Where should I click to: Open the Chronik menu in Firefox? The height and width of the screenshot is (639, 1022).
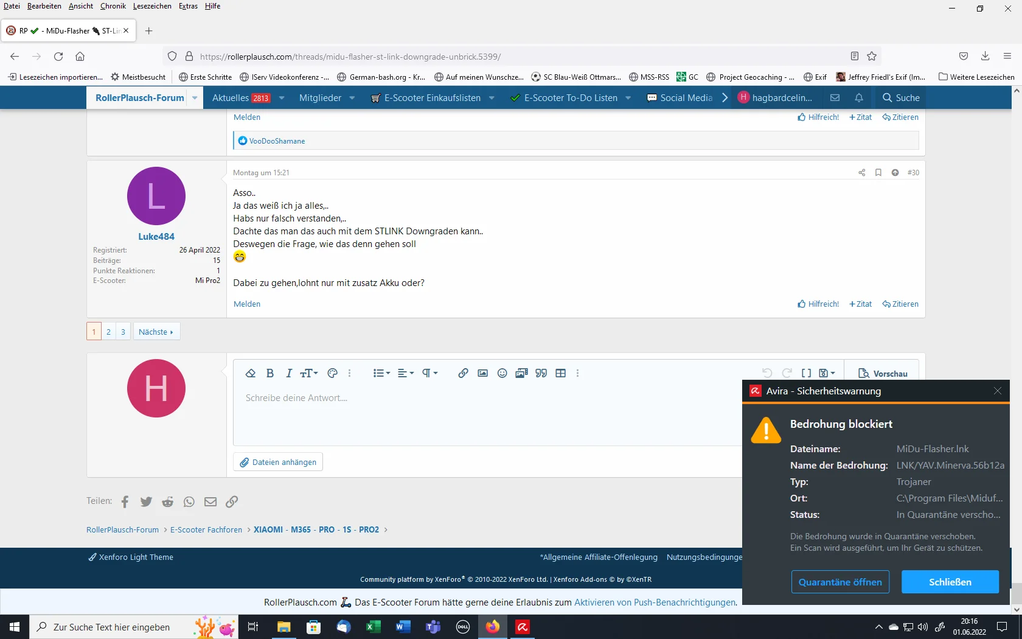(113, 6)
